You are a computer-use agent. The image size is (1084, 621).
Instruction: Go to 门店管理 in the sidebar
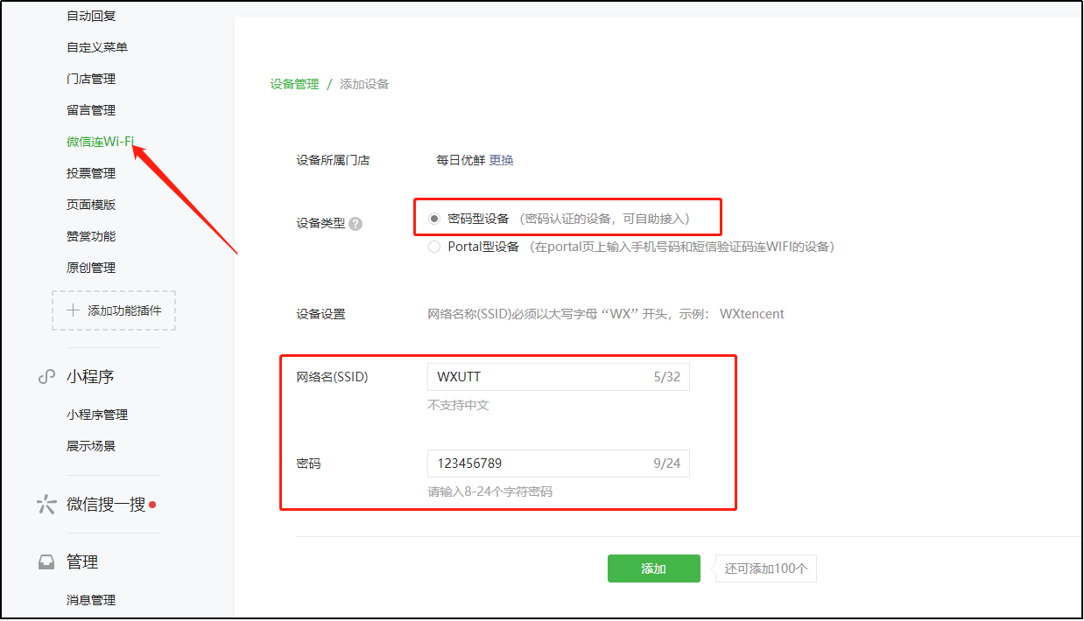pyautogui.click(x=91, y=79)
